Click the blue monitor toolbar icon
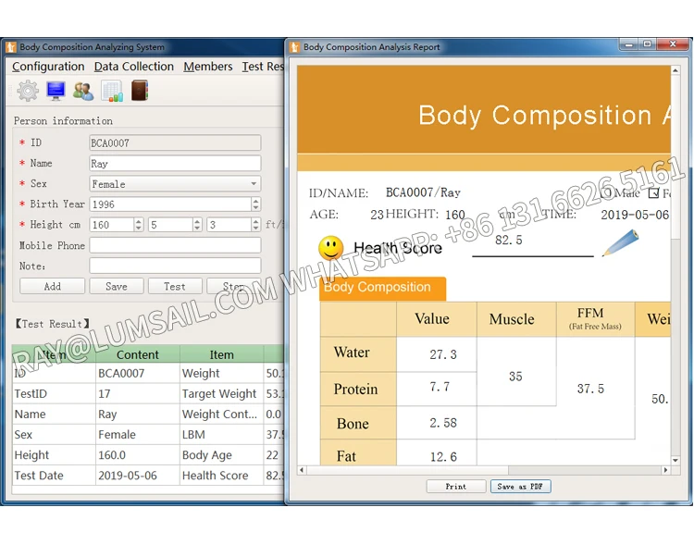The image size is (694, 557). (x=56, y=91)
